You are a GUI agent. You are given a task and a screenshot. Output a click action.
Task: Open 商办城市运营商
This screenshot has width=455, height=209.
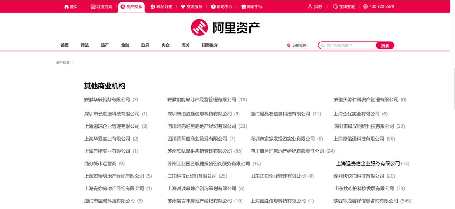point(101,164)
